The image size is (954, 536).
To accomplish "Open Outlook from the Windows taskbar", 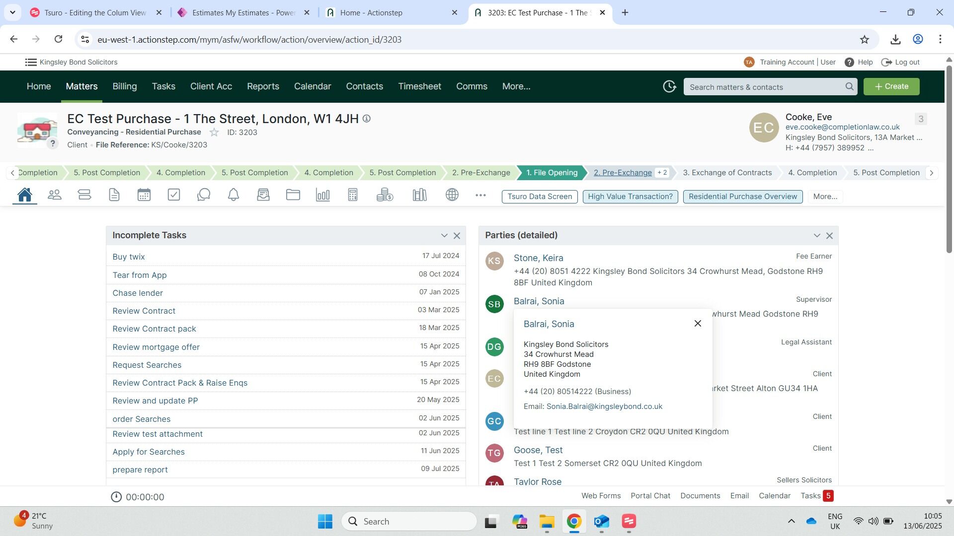I will tap(601, 522).
